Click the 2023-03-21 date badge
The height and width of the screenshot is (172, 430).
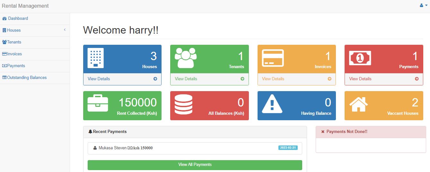(288, 148)
